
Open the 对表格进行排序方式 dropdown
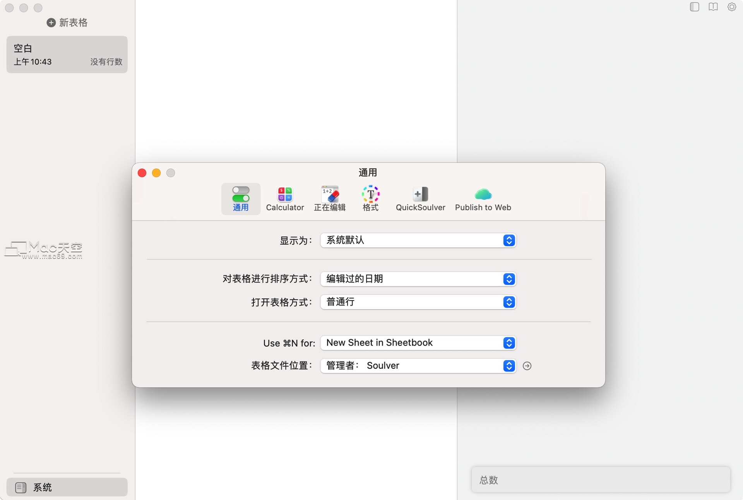418,279
